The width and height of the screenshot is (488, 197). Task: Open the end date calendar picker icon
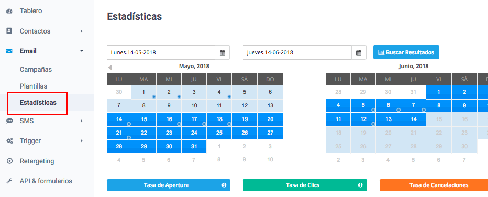(x=359, y=52)
